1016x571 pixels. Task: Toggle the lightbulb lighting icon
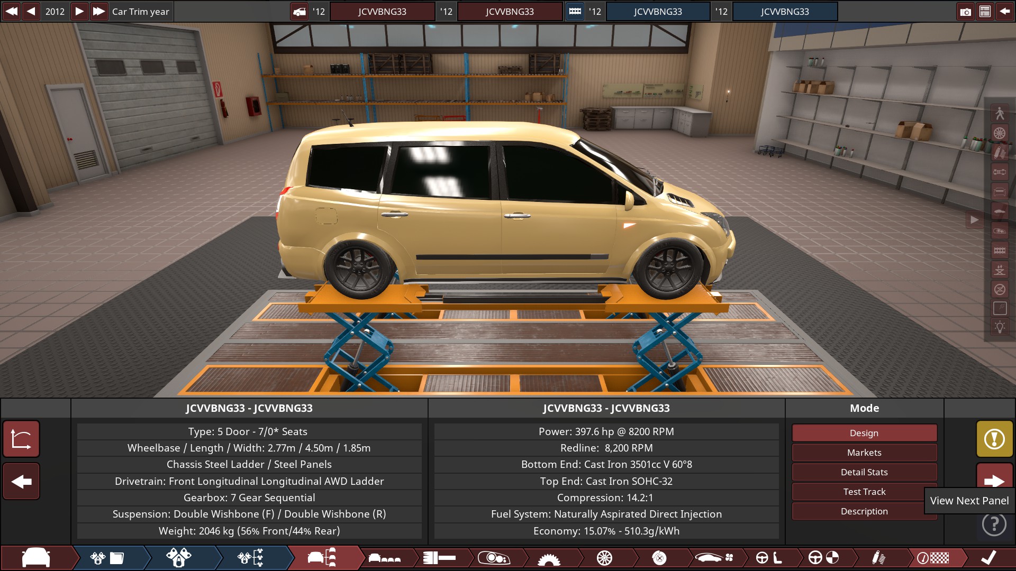1000,327
